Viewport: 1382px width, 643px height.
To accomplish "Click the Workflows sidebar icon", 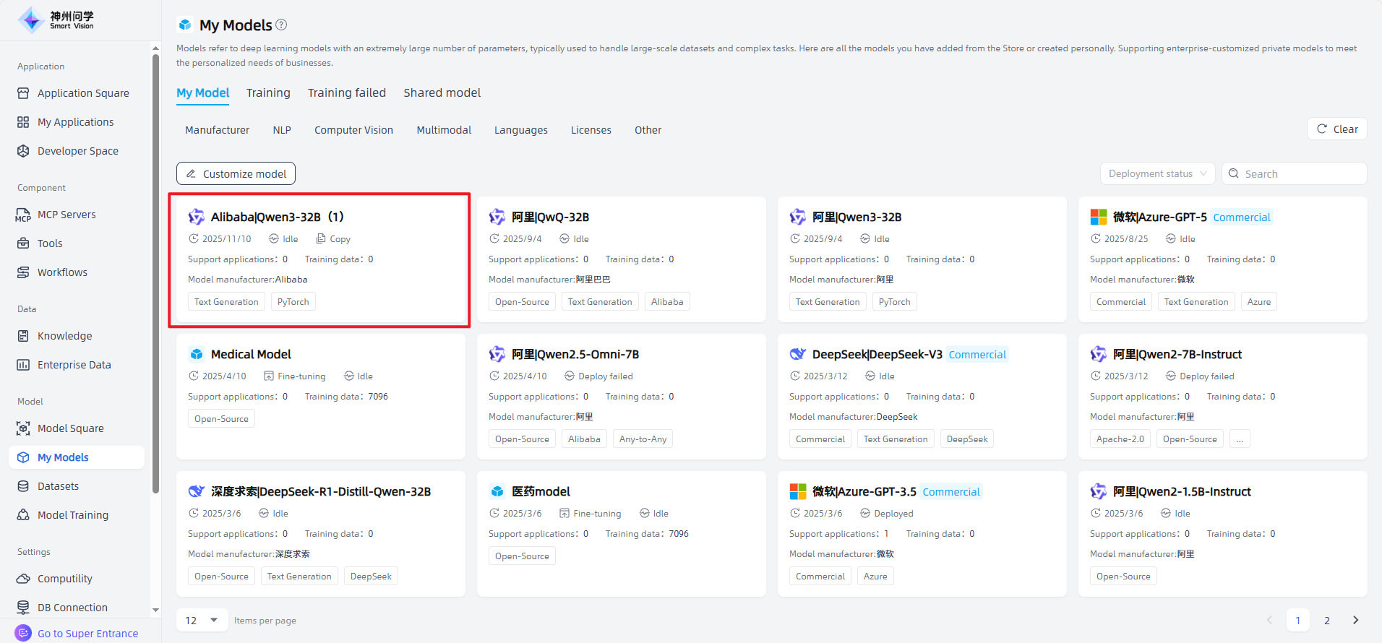I will [23, 272].
